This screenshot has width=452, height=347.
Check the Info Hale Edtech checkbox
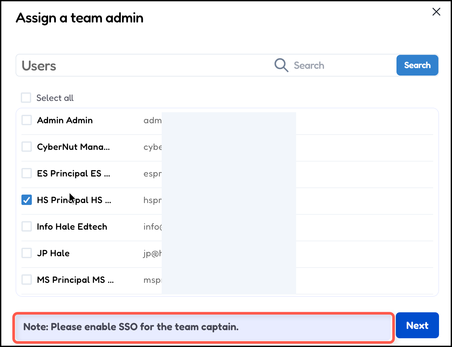27,226
